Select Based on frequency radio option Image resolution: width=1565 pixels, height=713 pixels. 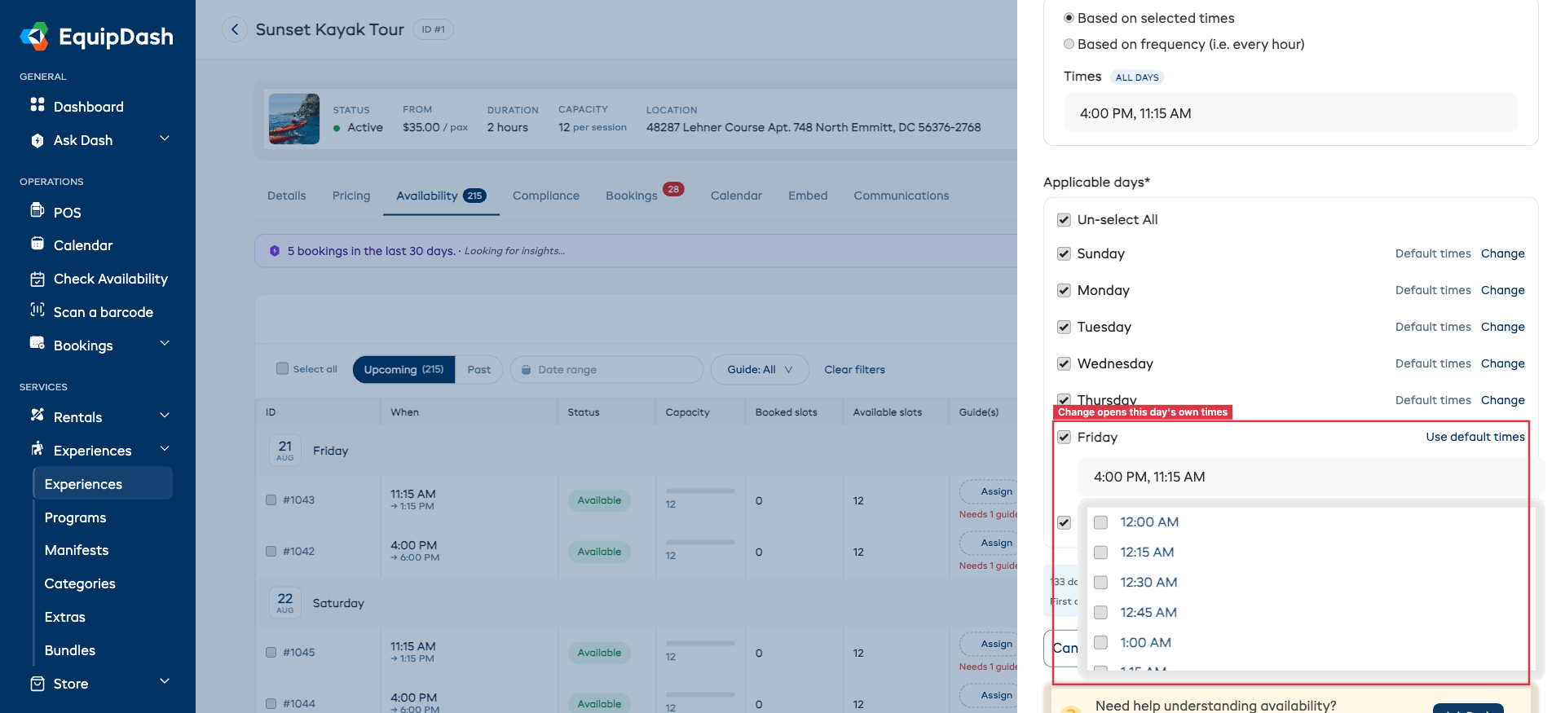coord(1069,44)
